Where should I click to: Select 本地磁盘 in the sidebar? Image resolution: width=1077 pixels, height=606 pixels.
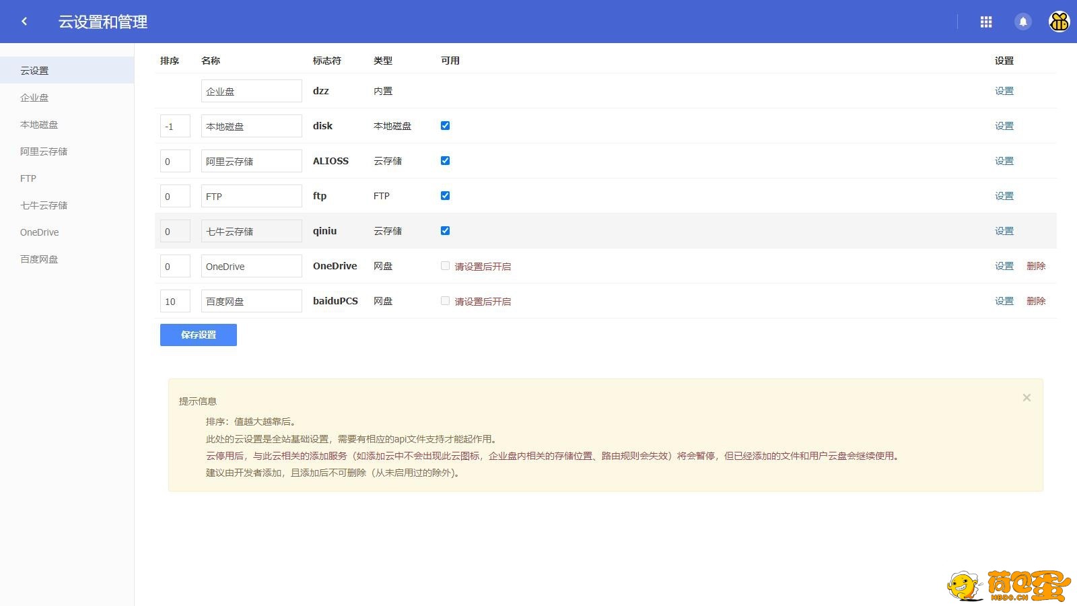point(67,125)
